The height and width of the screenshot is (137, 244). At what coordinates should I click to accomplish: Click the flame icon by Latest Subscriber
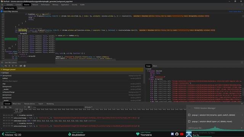tap(69, 134)
